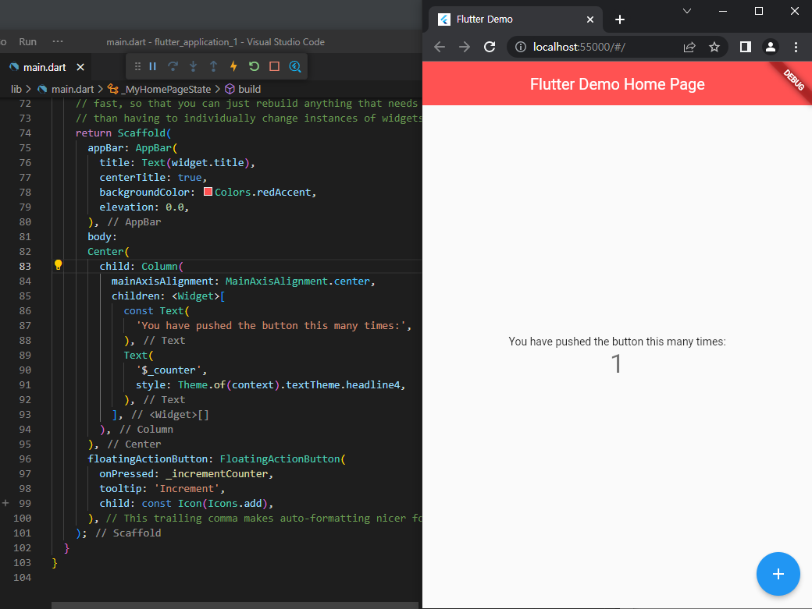This screenshot has height=609, width=812.
Task: Click 'return Scaffold(' in line 74
Action: point(123,133)
